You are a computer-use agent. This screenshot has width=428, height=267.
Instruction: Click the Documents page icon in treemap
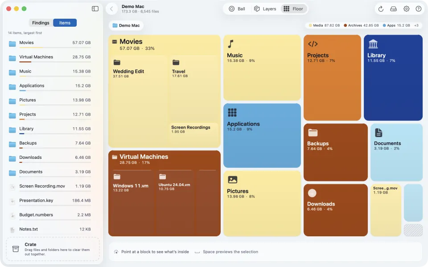(379, 133)
